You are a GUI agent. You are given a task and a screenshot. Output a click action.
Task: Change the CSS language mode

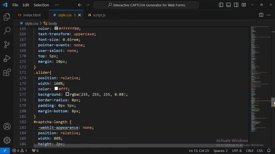coord(260,151)
